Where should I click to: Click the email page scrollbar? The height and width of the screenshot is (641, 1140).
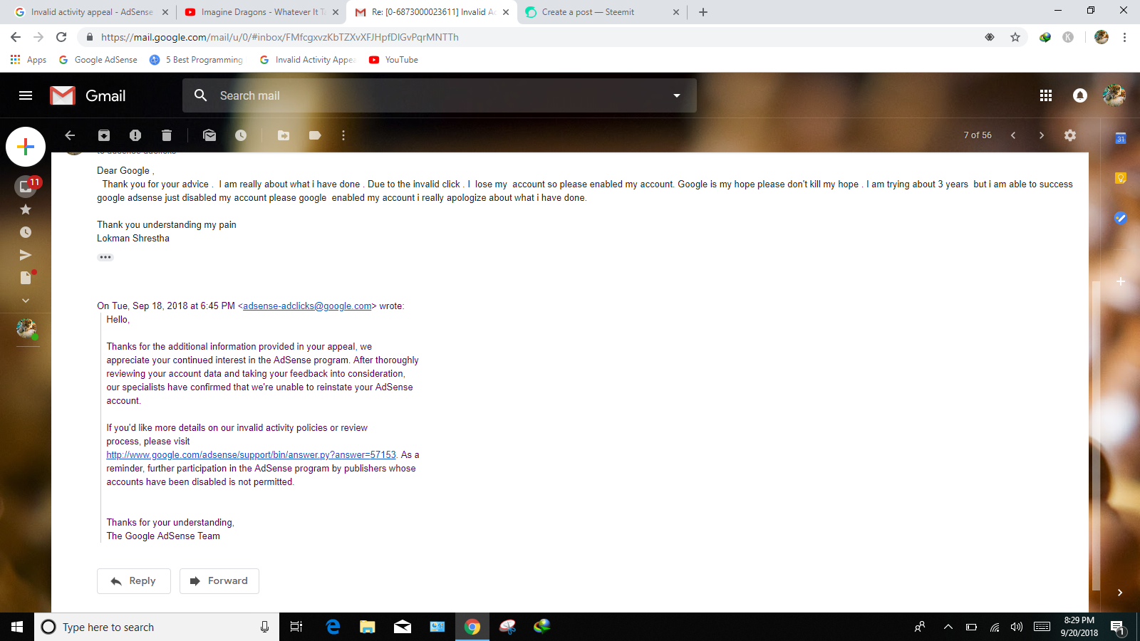[1096, 436]
